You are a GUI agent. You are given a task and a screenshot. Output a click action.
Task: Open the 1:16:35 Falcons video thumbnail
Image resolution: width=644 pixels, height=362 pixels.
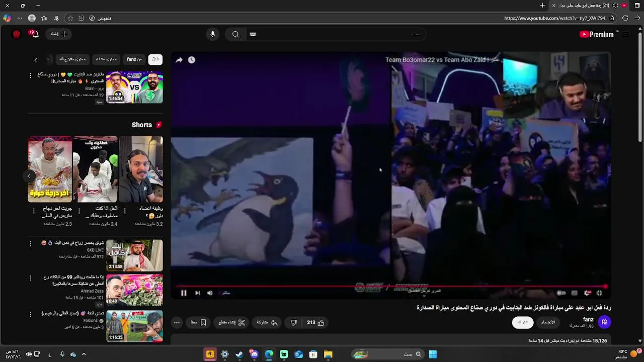[x=134, y=326]
